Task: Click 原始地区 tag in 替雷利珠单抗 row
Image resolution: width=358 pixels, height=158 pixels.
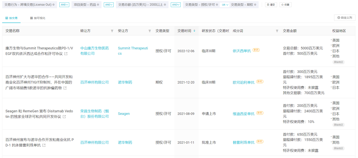Action: [338, 148]
